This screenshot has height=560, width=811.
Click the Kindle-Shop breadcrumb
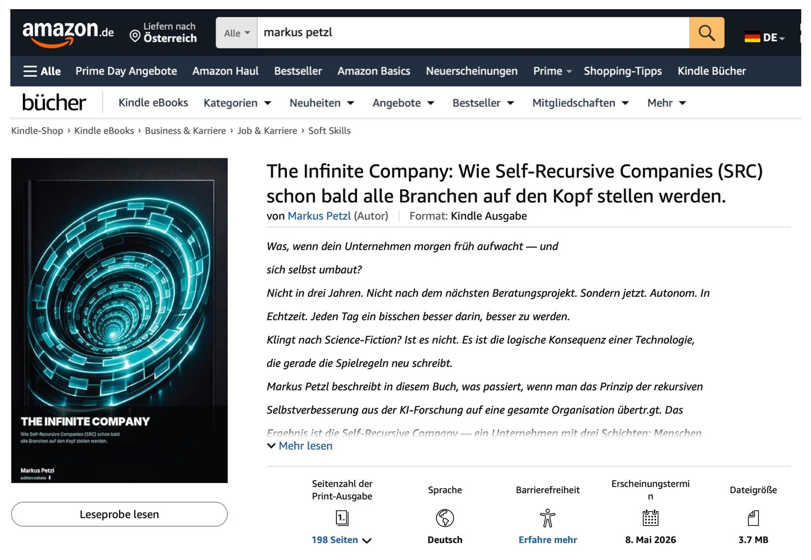37,131
